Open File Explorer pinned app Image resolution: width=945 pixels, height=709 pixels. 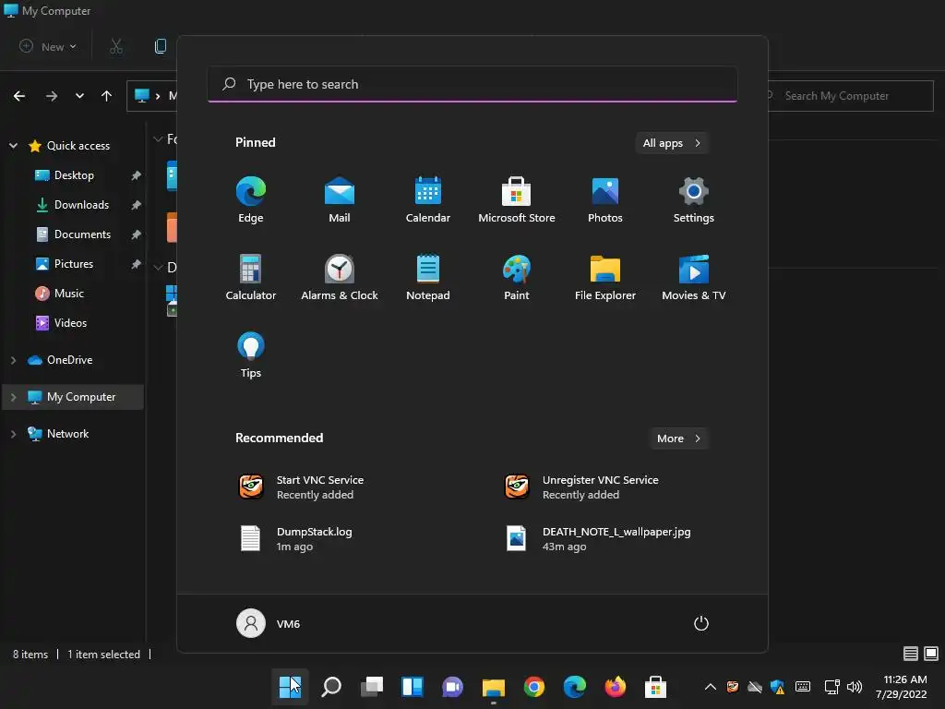click(x=605, y=277)
